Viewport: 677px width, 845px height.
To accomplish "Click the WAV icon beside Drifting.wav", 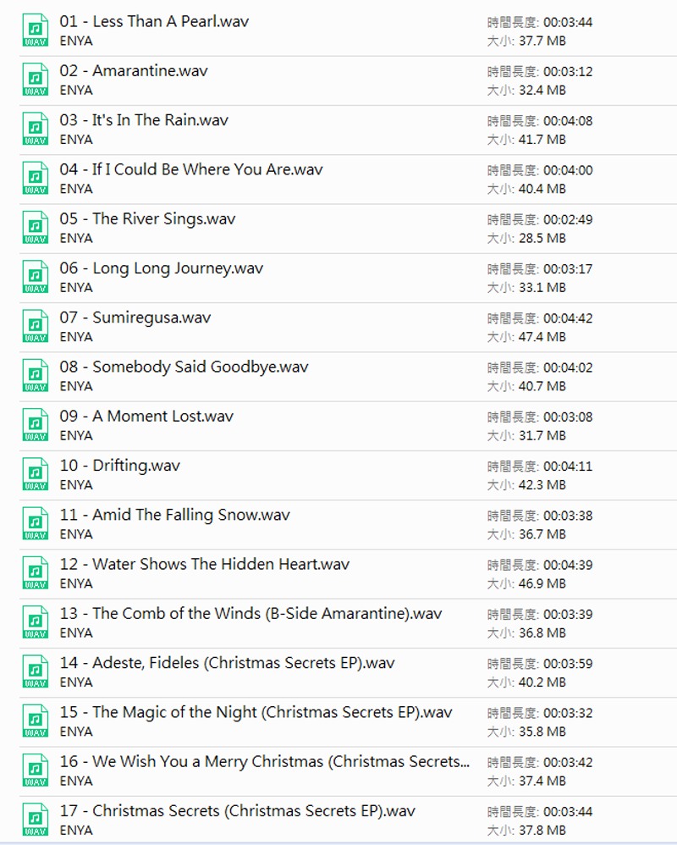I will pos(35,474).
